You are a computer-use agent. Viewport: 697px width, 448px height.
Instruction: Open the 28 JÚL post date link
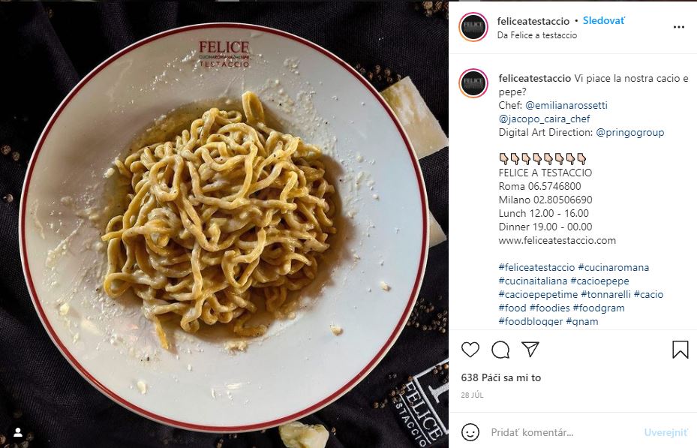pyautogui.click(x=472, y=395)
